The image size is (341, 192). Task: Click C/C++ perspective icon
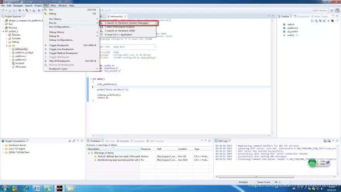(x=338, y=10)
